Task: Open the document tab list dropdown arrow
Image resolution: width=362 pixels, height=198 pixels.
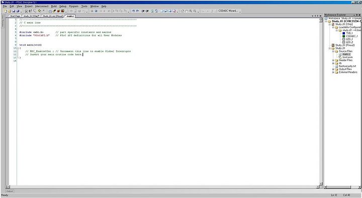Action: point(312,16)
